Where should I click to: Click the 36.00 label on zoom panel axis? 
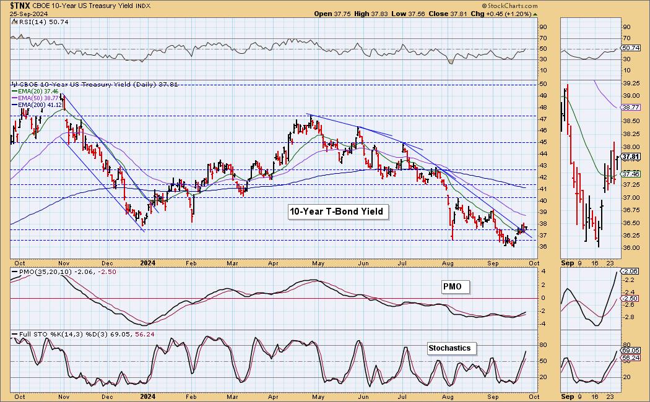pyautogui.click(x=631, y=248)
